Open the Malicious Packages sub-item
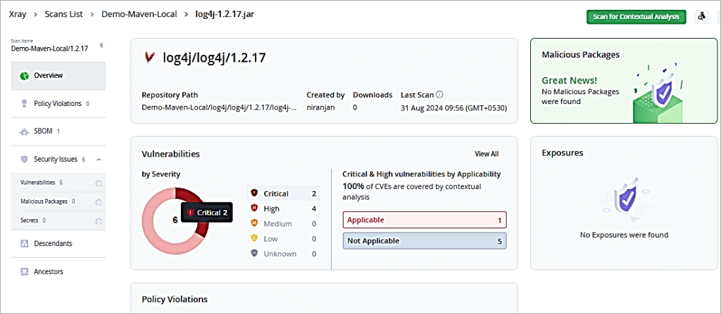The width and height of the screenshot is (721, 314). click(58, 202)
